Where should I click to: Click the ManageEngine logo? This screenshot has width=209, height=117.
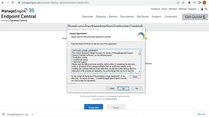coord(14,11)
